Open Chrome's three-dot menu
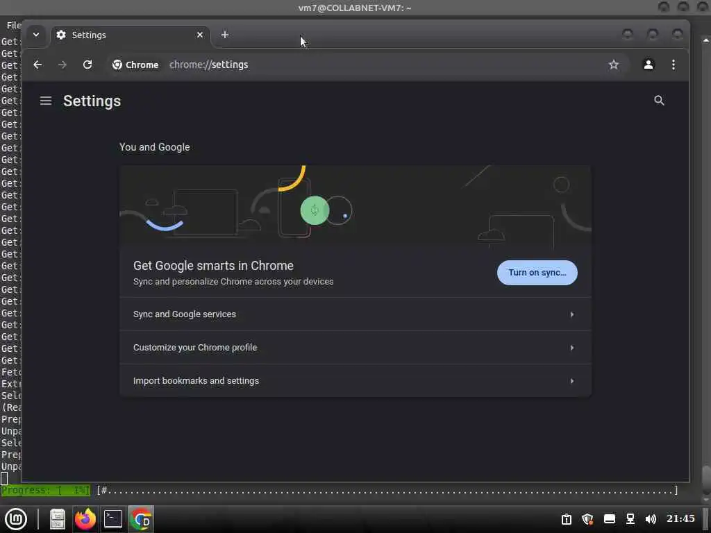The height and width of the screenshot is (533, 711). pyautogui.click(x=674, y=65)
